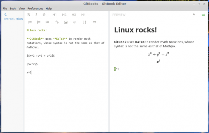Click the rightmost icon in the second toolbar row

(94, 22)
